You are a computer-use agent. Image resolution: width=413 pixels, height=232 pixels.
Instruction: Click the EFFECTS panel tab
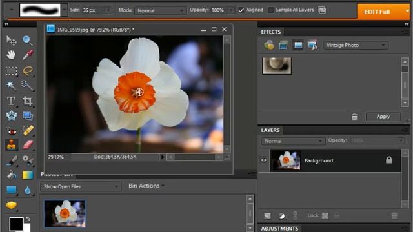pos(271,32)
